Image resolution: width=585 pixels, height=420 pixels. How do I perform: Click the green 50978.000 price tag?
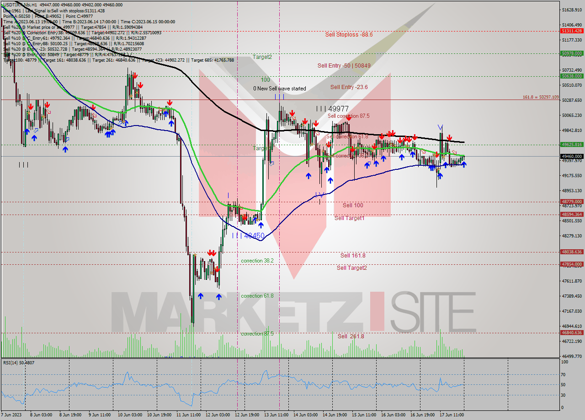pyautogui.click(x=571, y=53)
